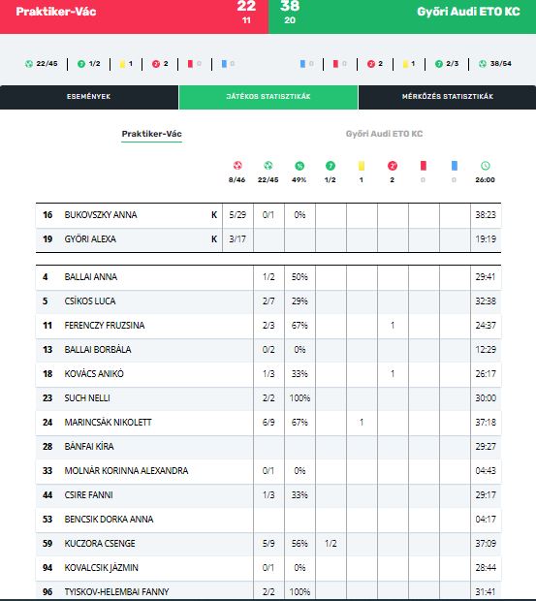This screenshot has height=601, width=536.
Task: Click player MARINCSÁK NIKOLETT
Action: click(108, 423)
